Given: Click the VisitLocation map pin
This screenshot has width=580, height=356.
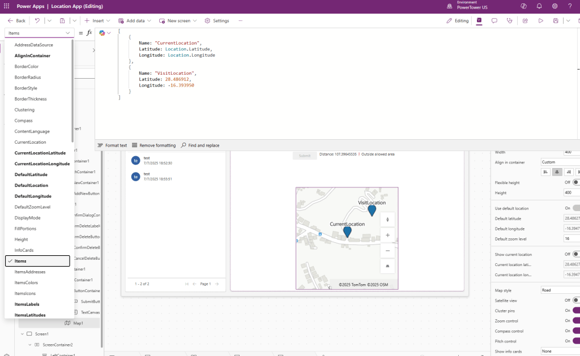Looking at the screenshot, I should [x=372, y=210].
